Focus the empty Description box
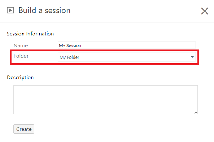214x142 pixels. [105, 100]
